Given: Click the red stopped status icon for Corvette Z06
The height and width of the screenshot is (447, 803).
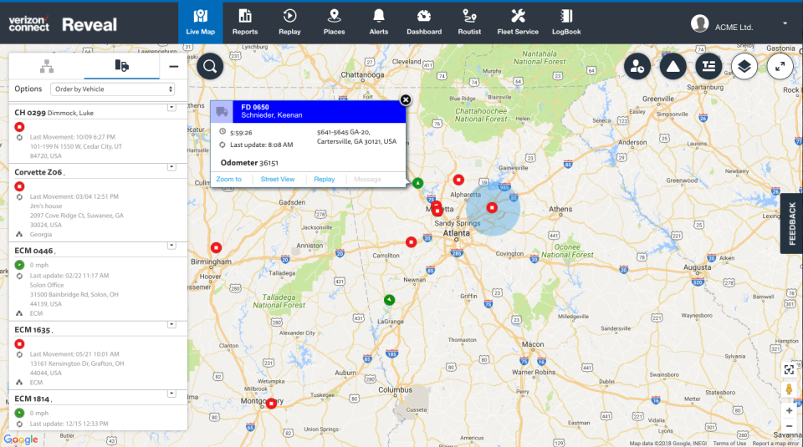Looking at the screenshot, I should [x=19, y=186].
